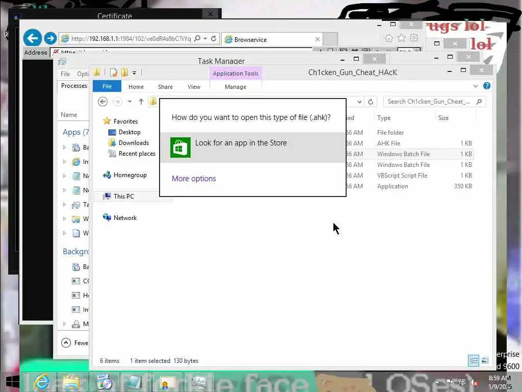
Task: Launch Internet Explorer from the taskbar
Action: [42, 382]
